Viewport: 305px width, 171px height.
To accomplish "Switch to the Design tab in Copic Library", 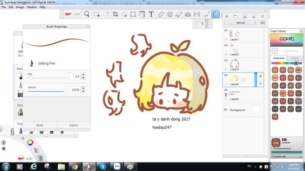I will [x=295, y=58].
